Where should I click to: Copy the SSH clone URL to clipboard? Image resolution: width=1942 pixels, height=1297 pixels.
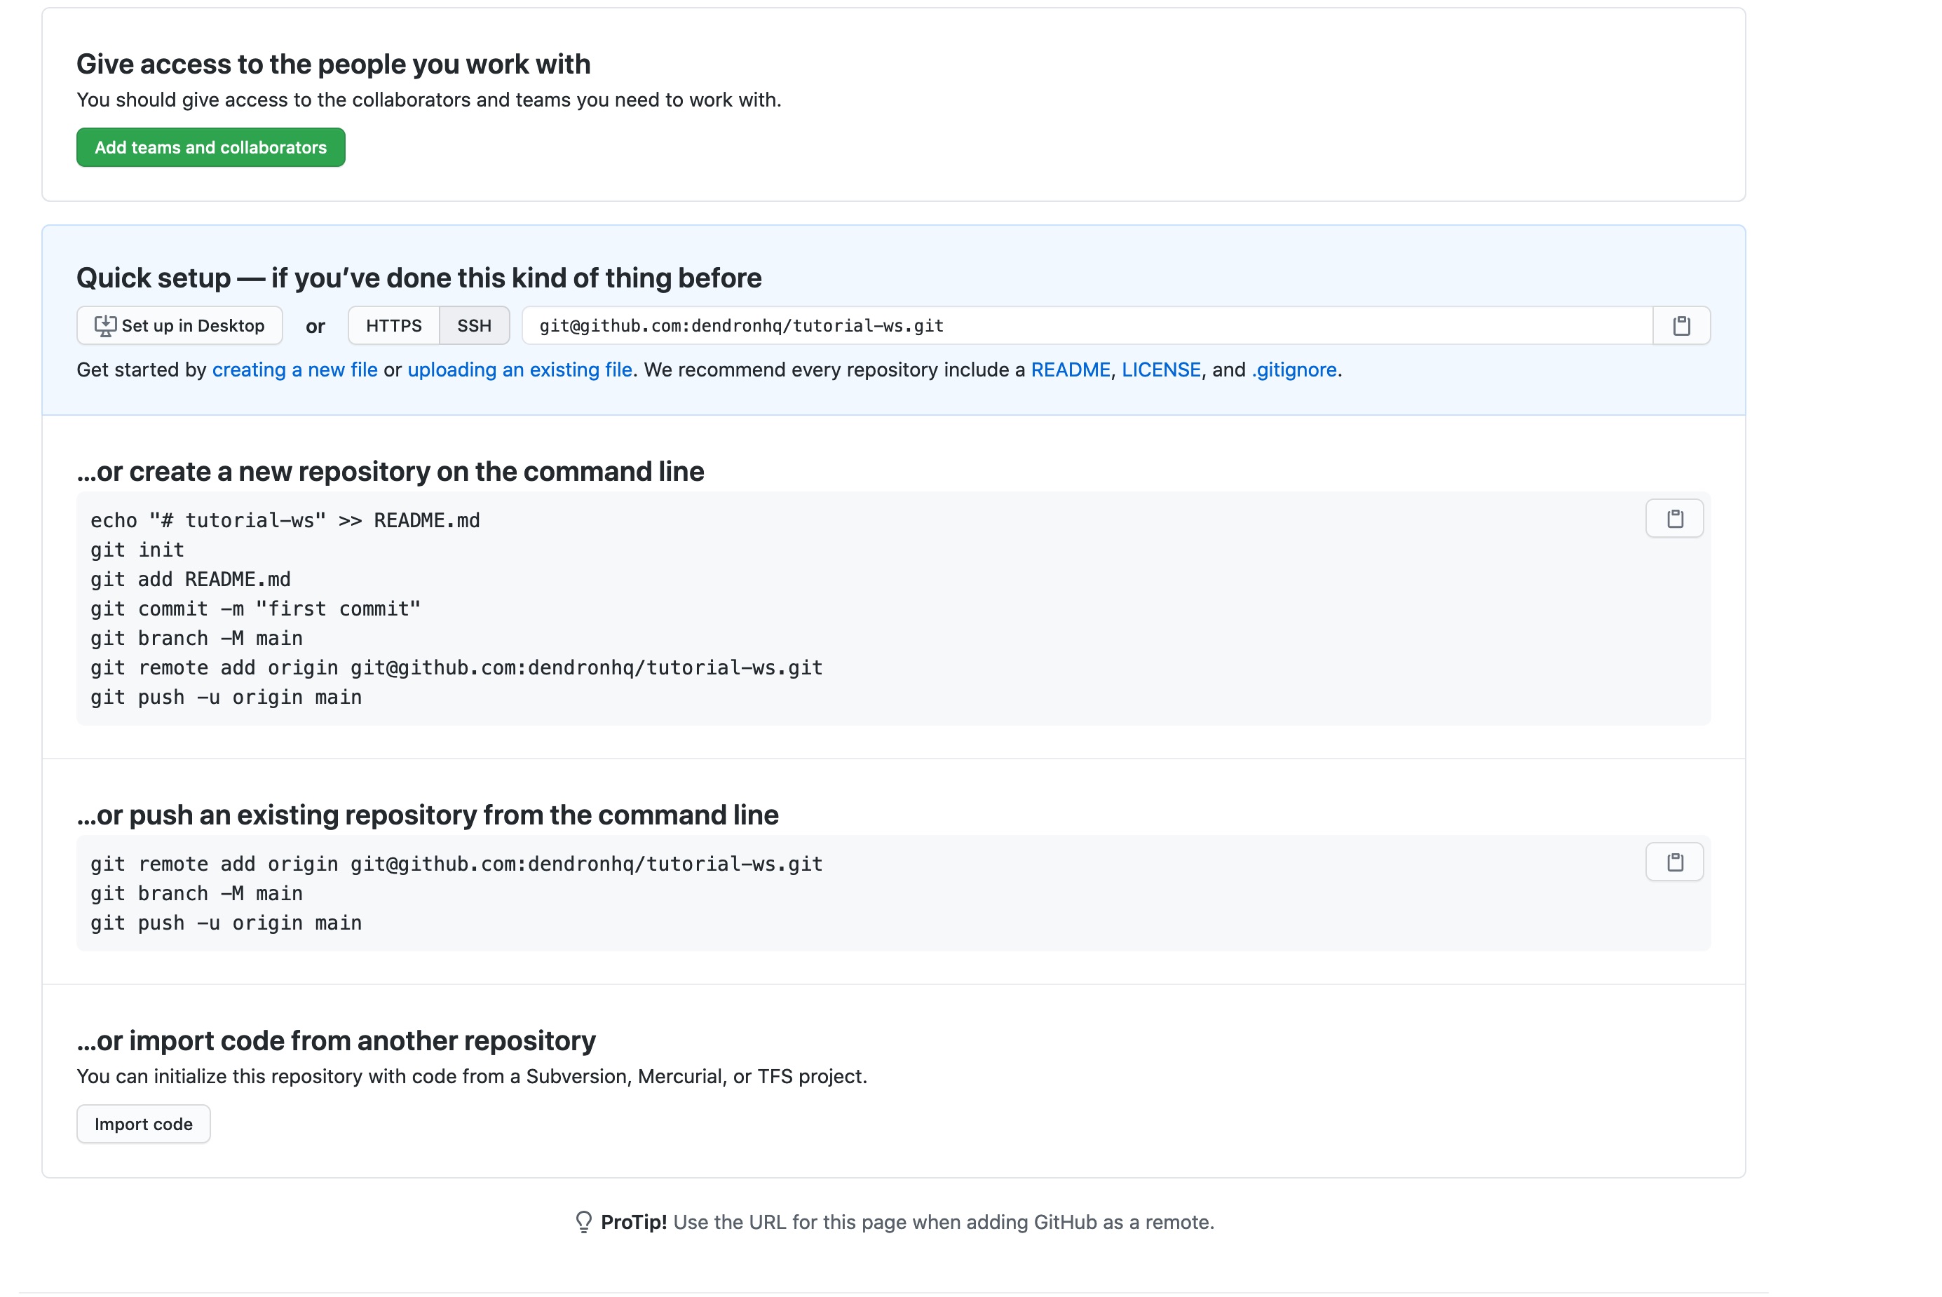click(x=1680, y=326)
